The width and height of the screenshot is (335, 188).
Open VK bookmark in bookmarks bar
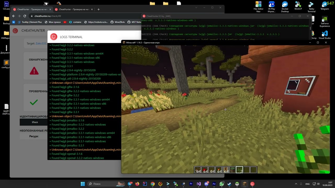14,22
